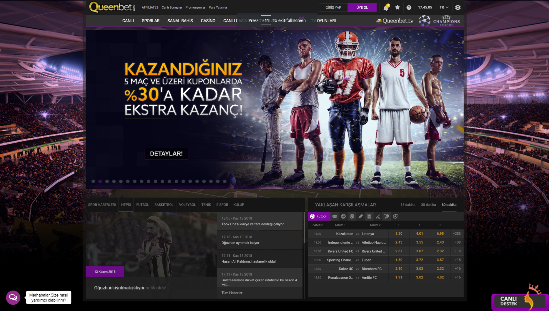Select the snooker cue sport filter icon
This screenshot has width=549, height=311.
[378, 216]
